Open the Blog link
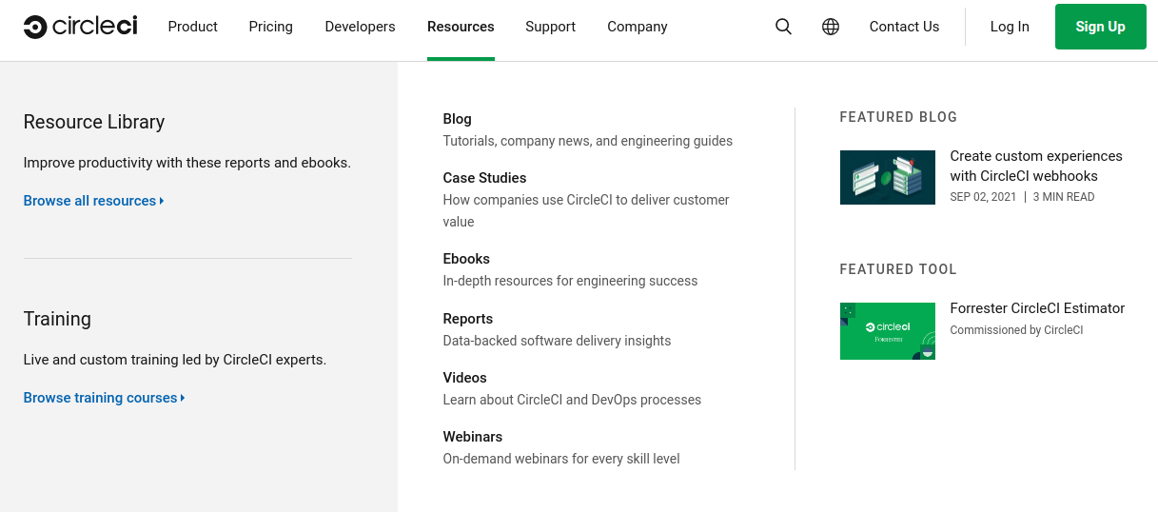 coord(458,119)
